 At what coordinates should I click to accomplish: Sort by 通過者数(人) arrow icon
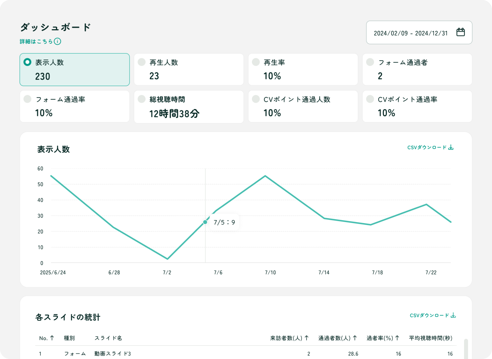pos(355,338)
